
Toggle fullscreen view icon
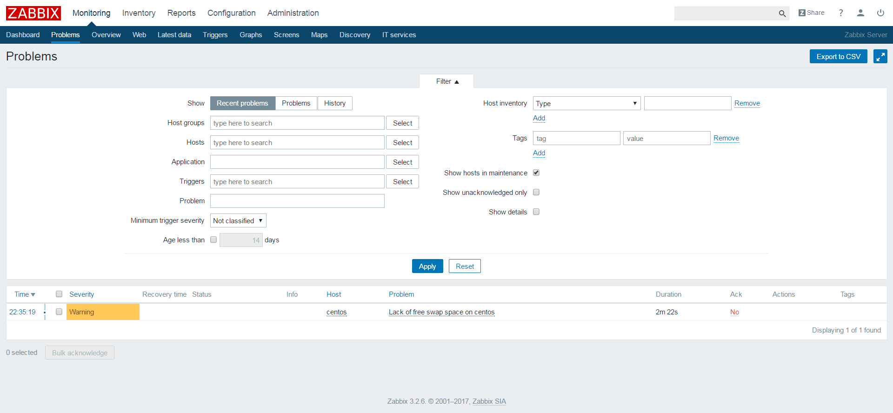tap(880, 56)
